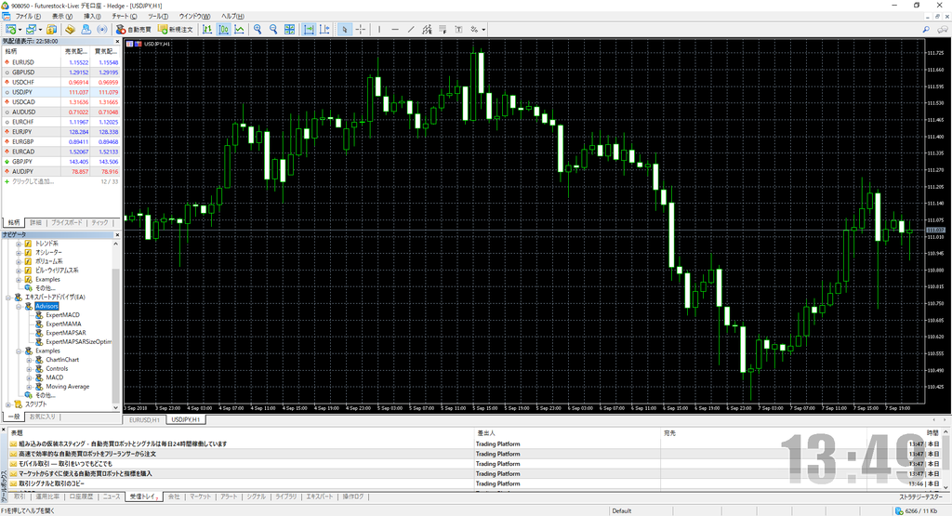Open the エキスパート tab in toolbox
Screen dimensions: 952x516
[x=320, y=496]
